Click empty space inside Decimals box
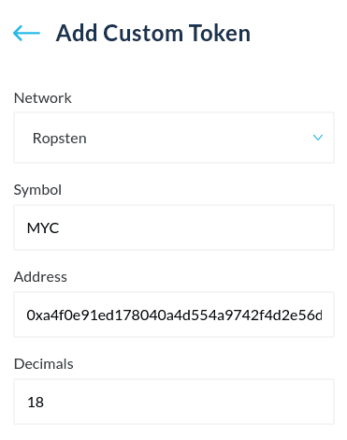 click(x=187, y=402)
